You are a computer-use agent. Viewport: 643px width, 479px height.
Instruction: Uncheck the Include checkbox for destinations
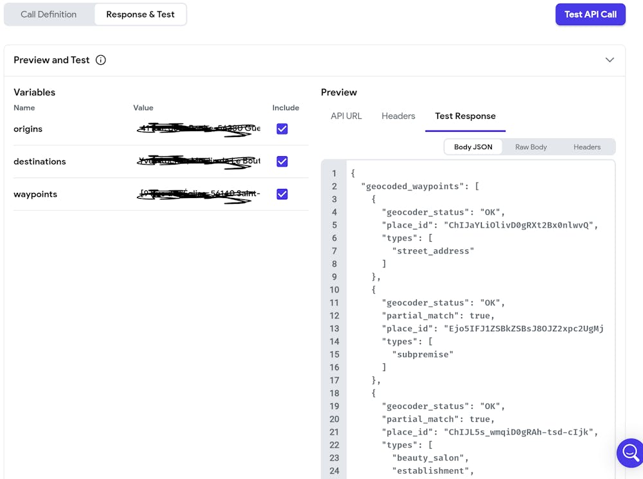tap(282, 161)
